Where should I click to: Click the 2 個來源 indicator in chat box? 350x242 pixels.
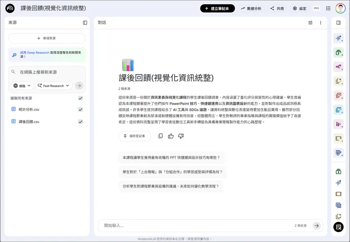(300, 226)
